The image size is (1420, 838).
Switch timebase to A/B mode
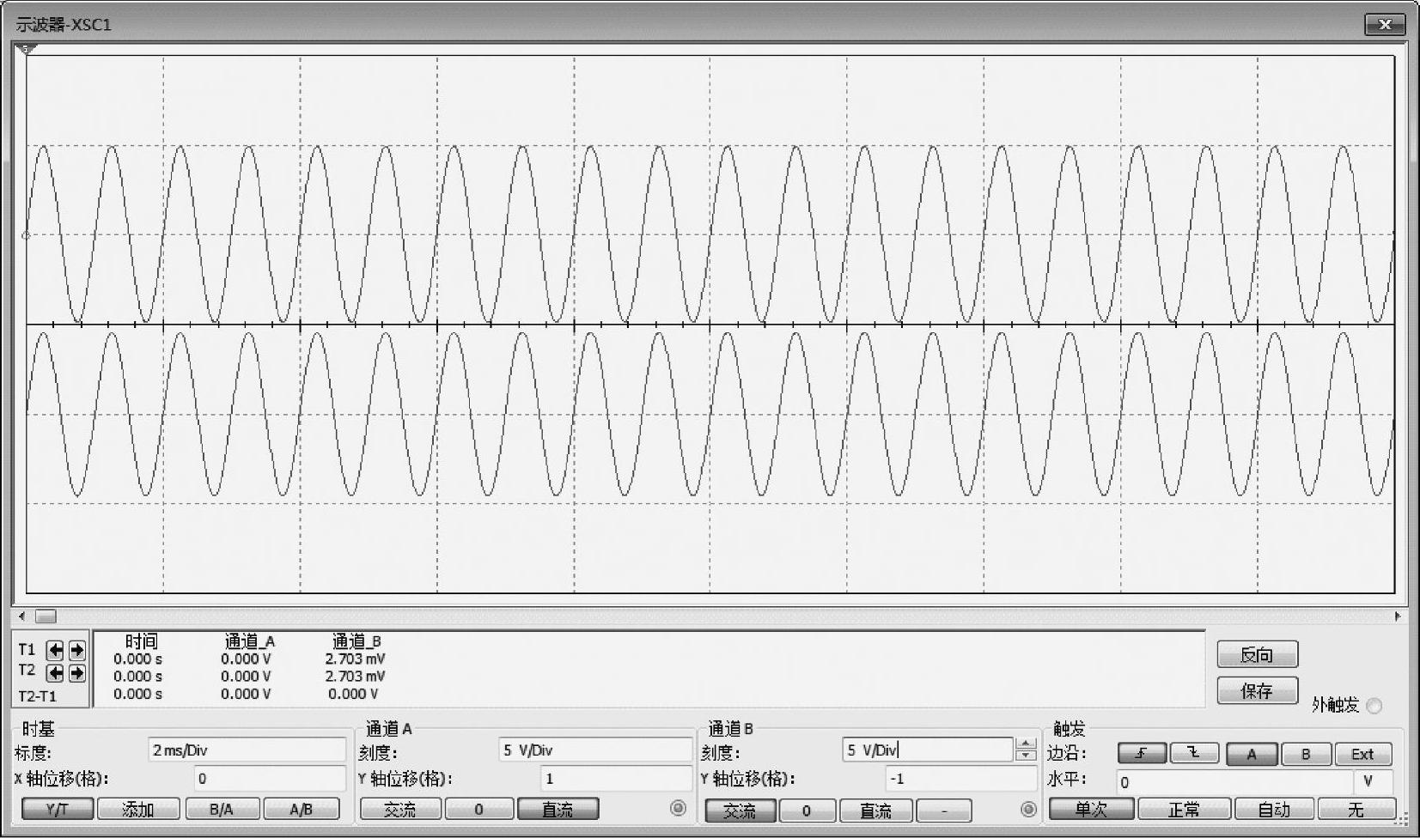click(x=302, y=809)
